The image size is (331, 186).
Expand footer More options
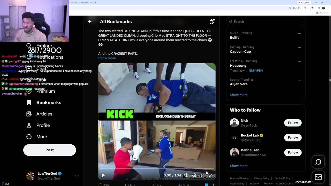click(268, 184)
